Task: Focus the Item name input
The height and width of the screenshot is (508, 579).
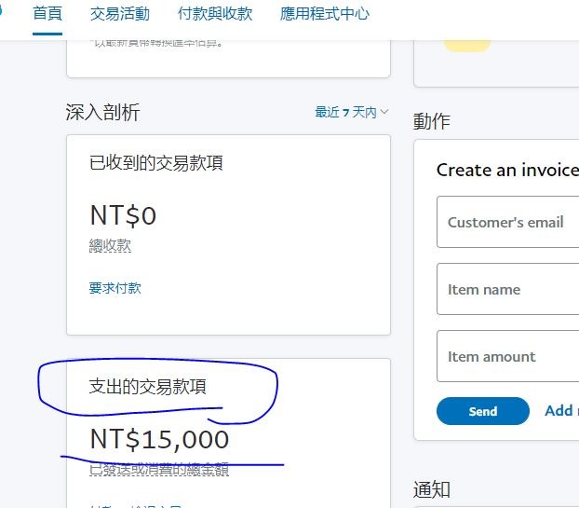Action: (x=507, y=289)
